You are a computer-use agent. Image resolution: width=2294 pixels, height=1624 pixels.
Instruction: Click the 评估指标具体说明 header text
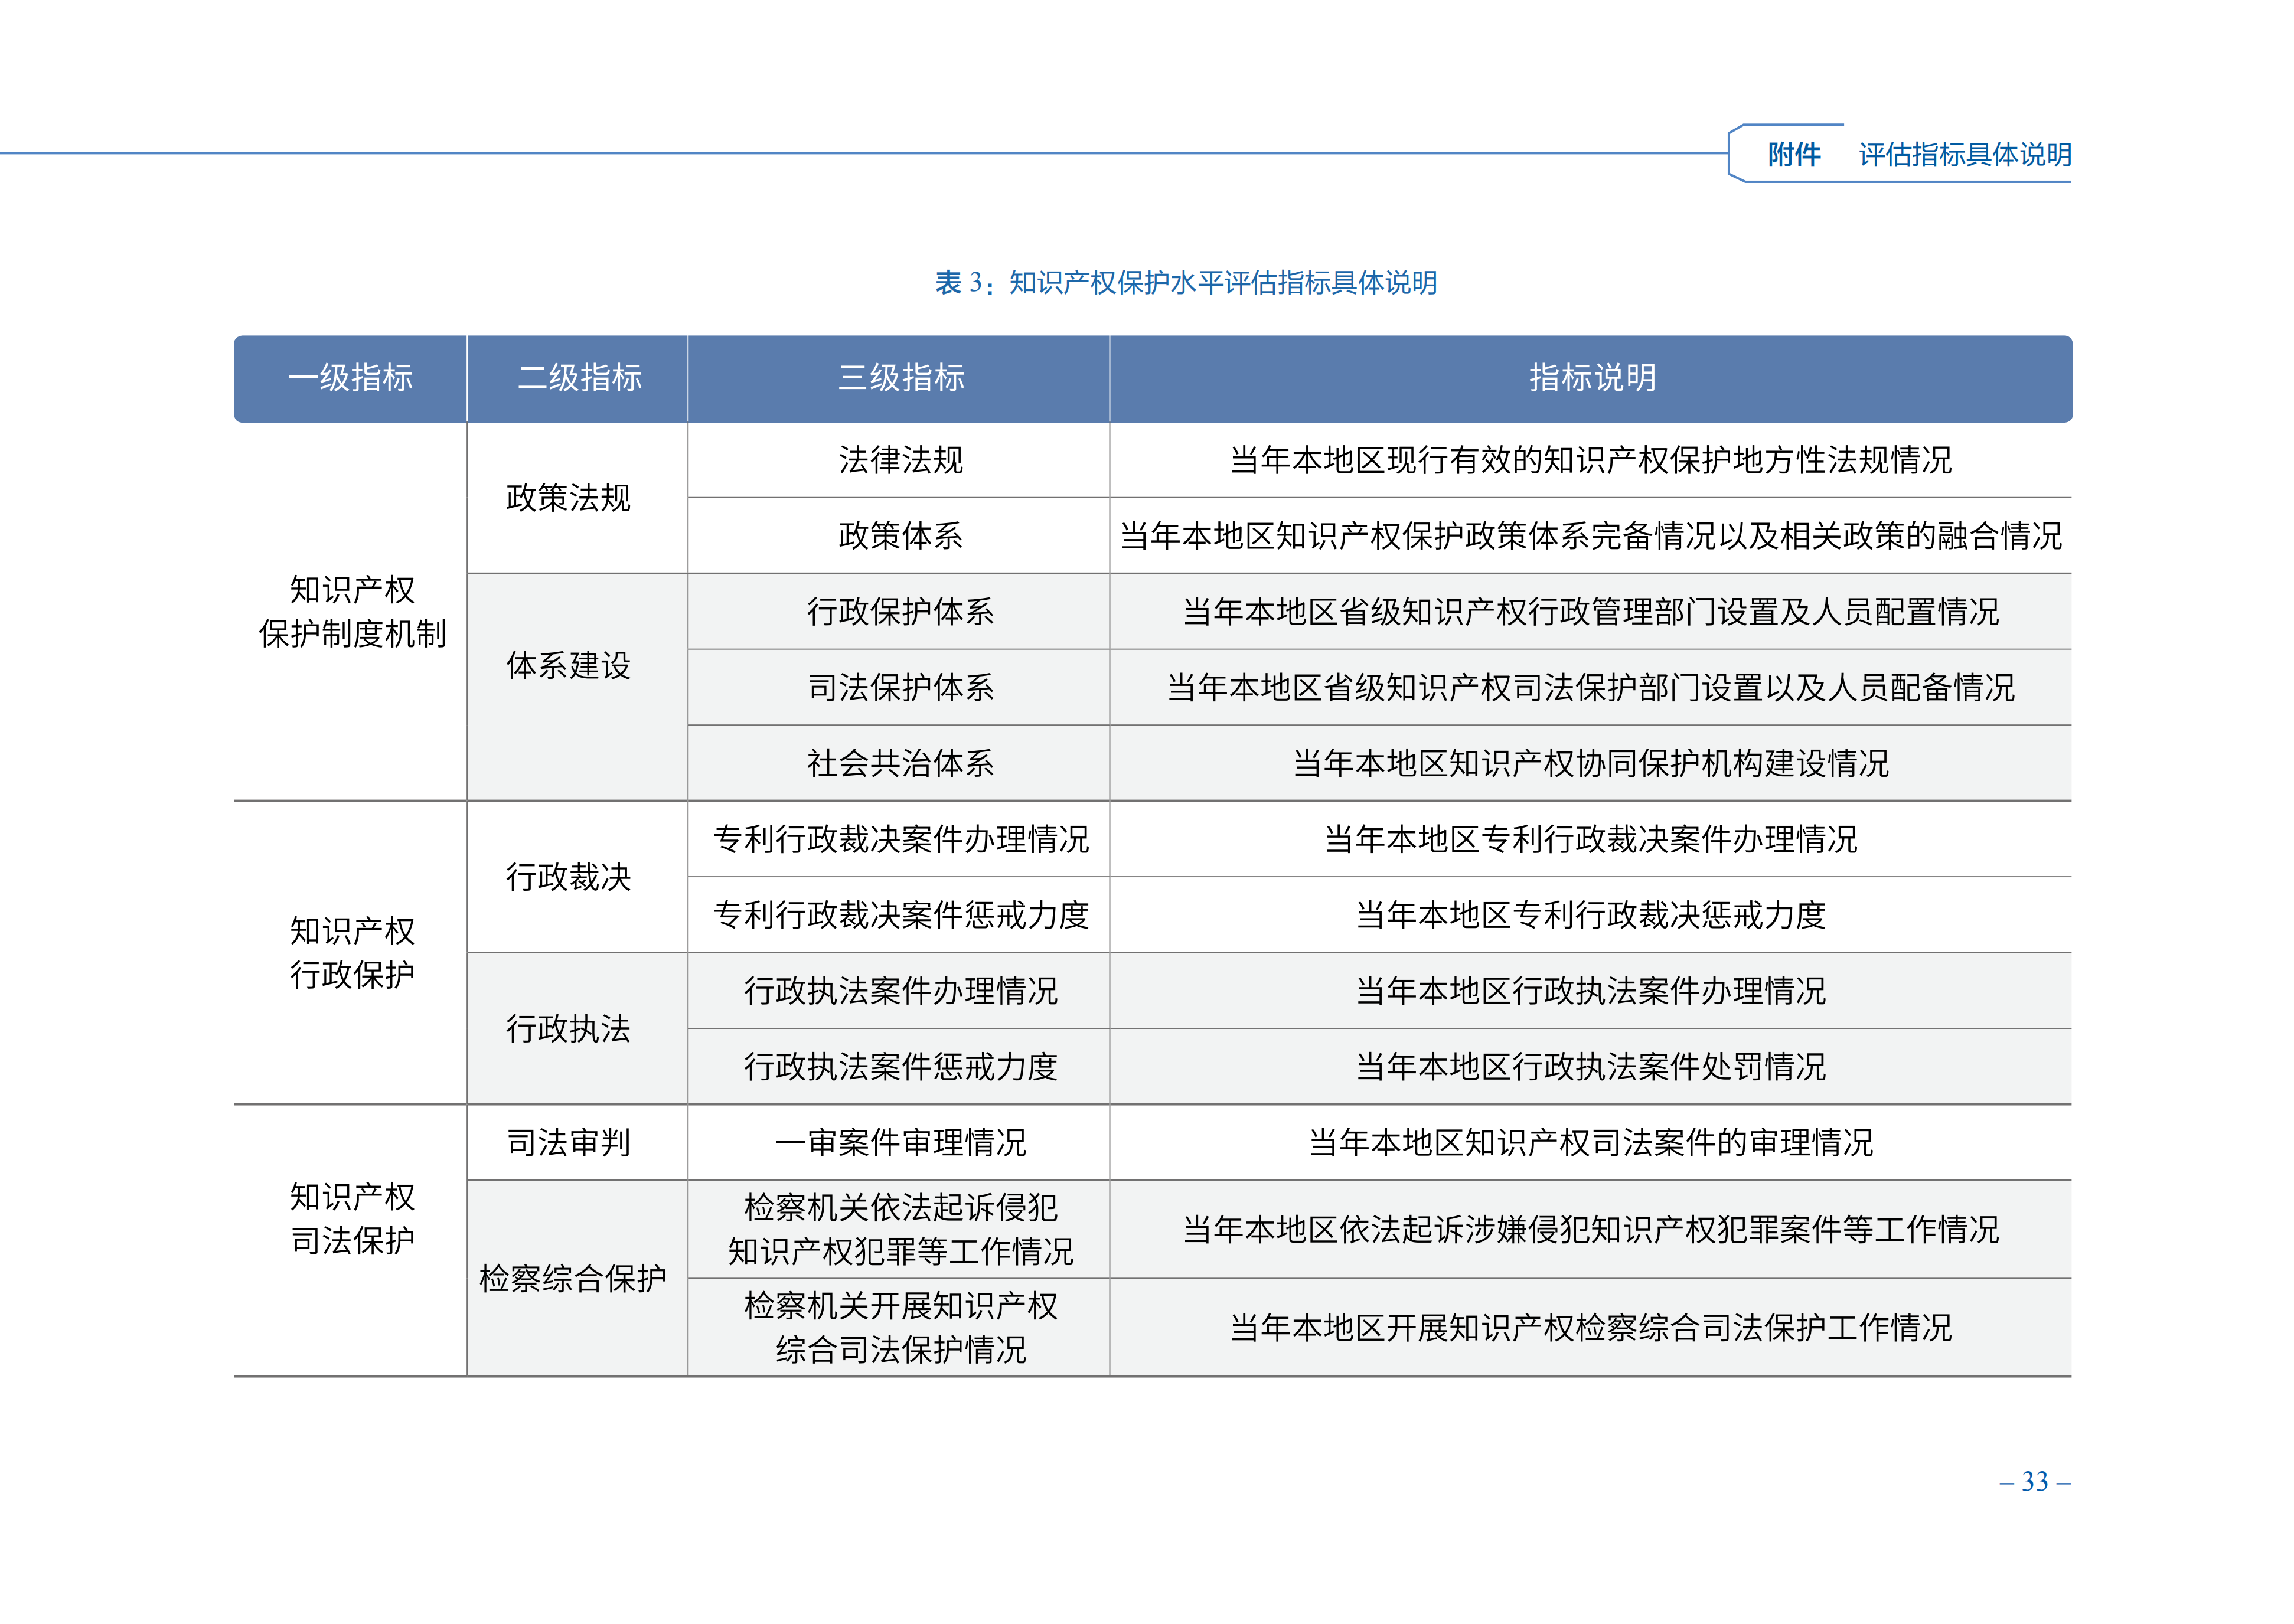pos(1964,155)
